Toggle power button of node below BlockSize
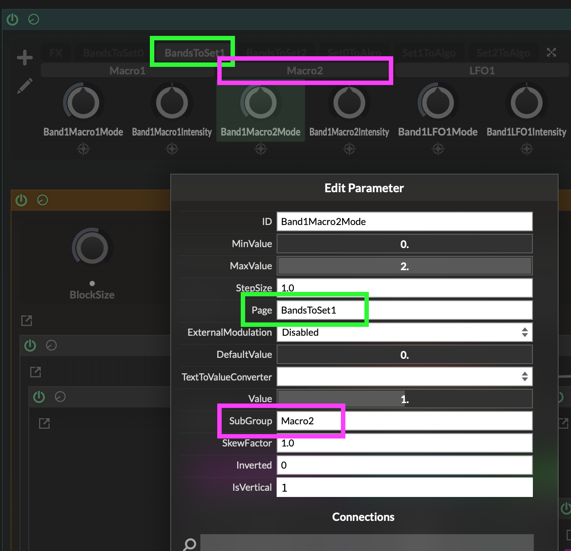The height and width of the screenshot is (551, 571). 30,345
